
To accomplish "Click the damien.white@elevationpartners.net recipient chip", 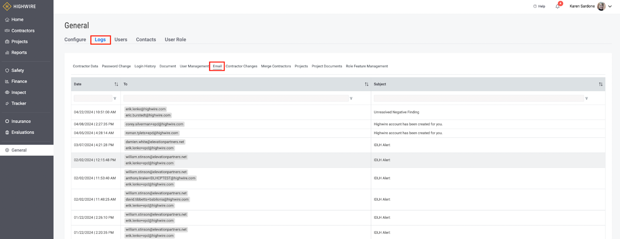I will tap(155, 142).
